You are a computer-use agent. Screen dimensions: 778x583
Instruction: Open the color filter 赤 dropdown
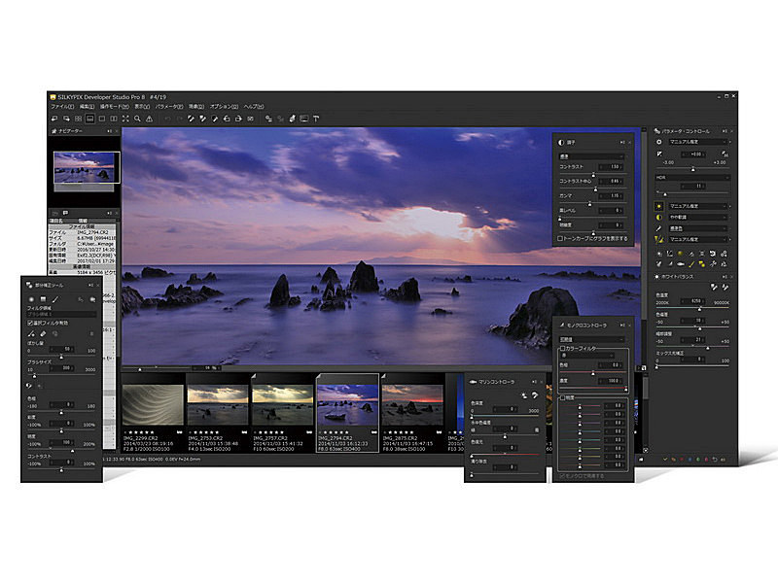587,356
